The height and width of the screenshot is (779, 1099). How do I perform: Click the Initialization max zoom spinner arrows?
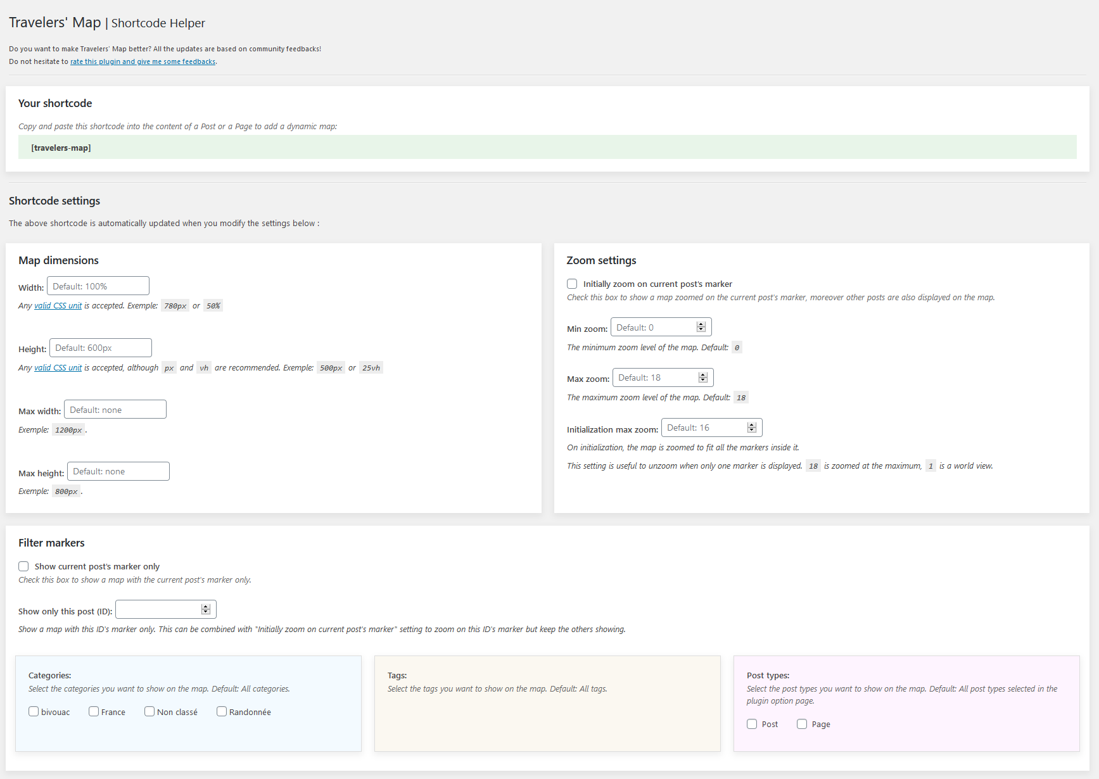(752, 427)
